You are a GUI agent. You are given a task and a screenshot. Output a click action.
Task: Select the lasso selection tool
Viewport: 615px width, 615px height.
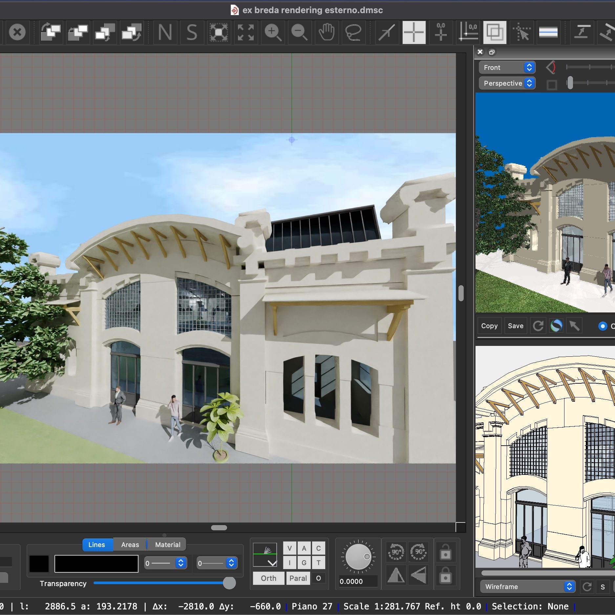[x=353, y=32]
